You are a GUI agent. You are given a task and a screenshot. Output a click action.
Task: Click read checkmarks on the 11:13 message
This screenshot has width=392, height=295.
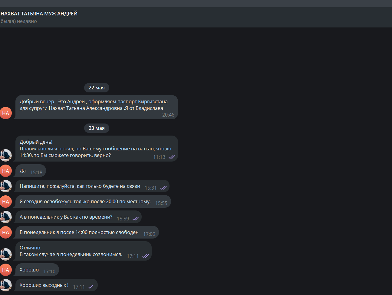click(x=172, y=157)
